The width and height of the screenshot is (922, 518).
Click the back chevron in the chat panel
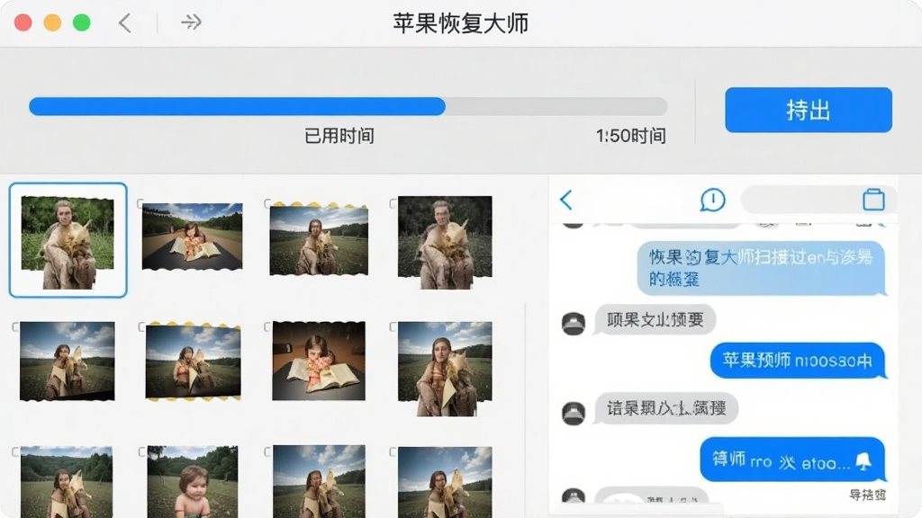pos(566,201)
